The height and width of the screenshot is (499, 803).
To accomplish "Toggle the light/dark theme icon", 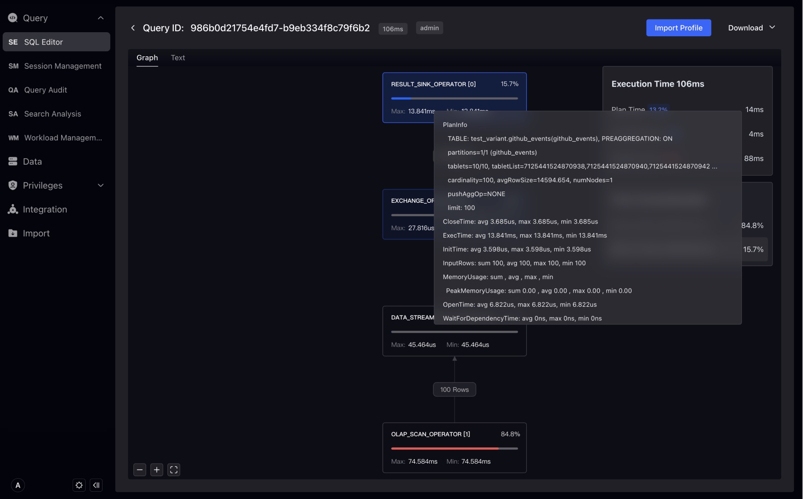I will click(79, 485).
